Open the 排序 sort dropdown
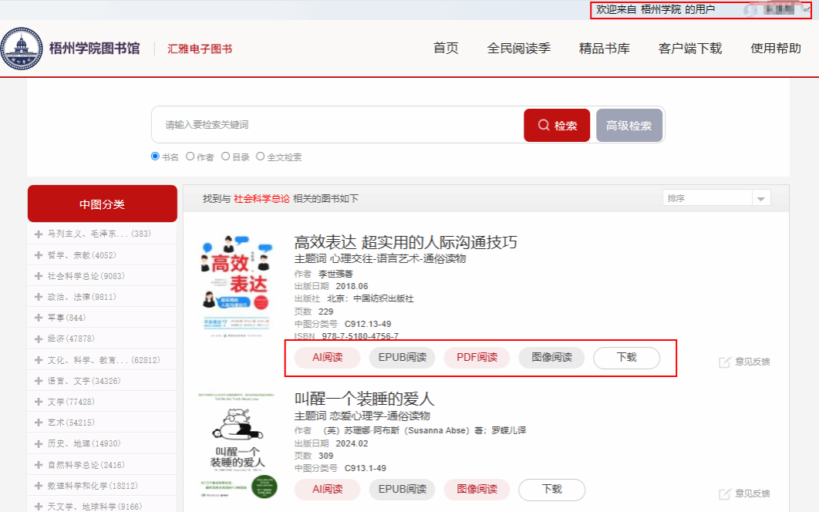The width and height of the screenshot is (819, 512). [x=716, y=198]
